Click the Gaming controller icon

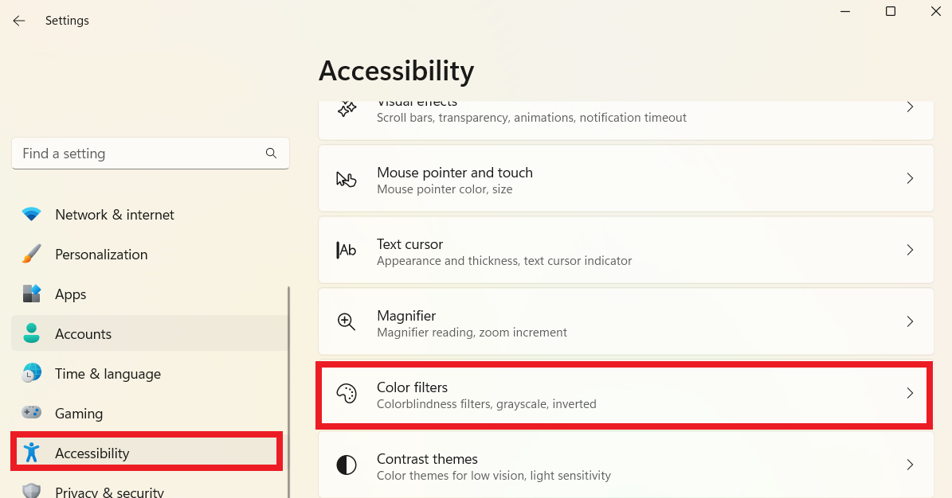(32, 414)
